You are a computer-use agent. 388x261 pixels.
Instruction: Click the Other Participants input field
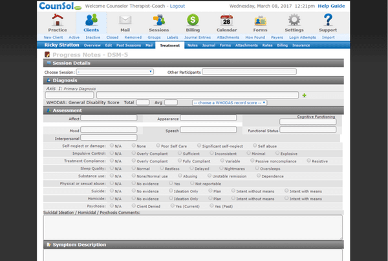tap(249, 72)
